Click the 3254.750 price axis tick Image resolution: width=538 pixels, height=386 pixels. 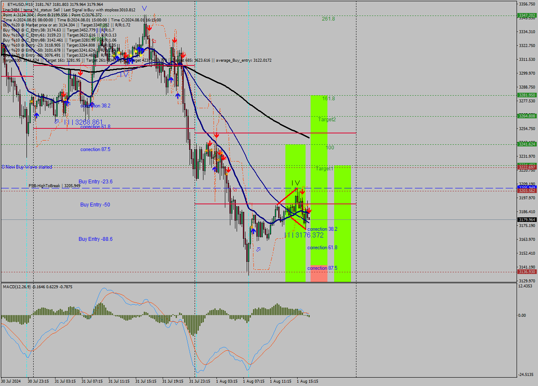(527, 128)
